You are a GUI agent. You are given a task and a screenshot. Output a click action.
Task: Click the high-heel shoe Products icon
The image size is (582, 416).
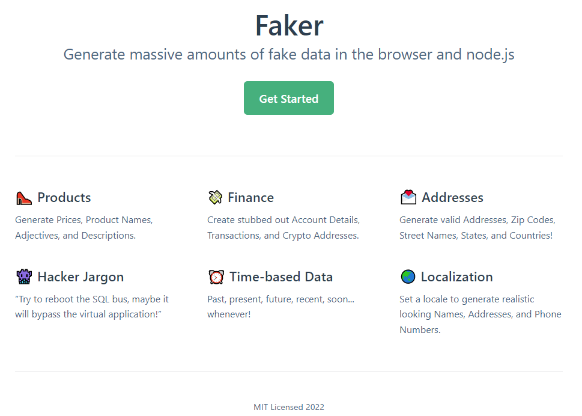[x=23, y=198]
